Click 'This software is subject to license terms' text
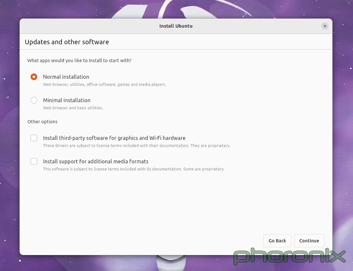This screenshot has height=271, width=353. click(x=134, y=169)
